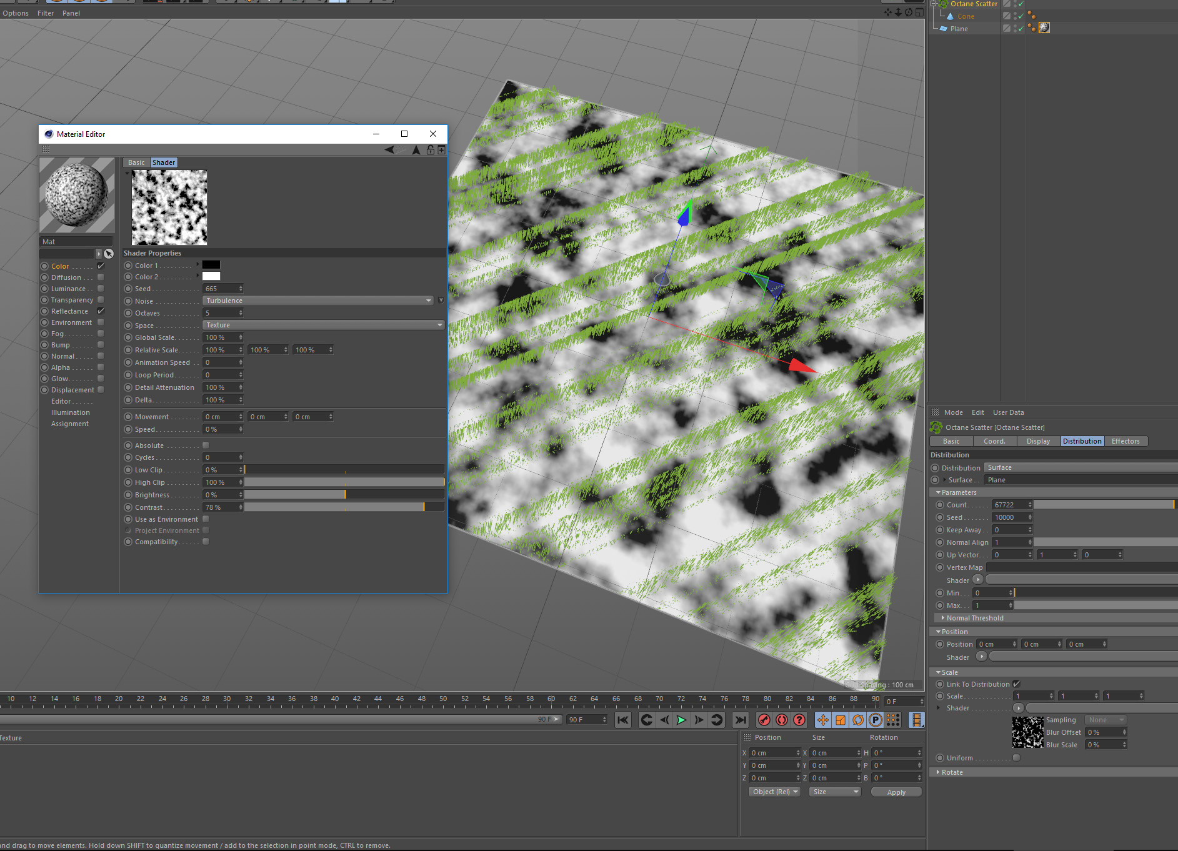Click the Cone object icon in hierarchy

pos(951,16)
